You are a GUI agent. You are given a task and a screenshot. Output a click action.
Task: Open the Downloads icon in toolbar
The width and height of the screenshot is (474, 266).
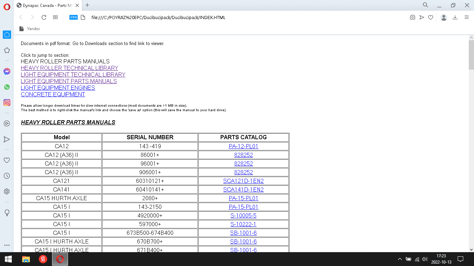[x=455, y=17]
